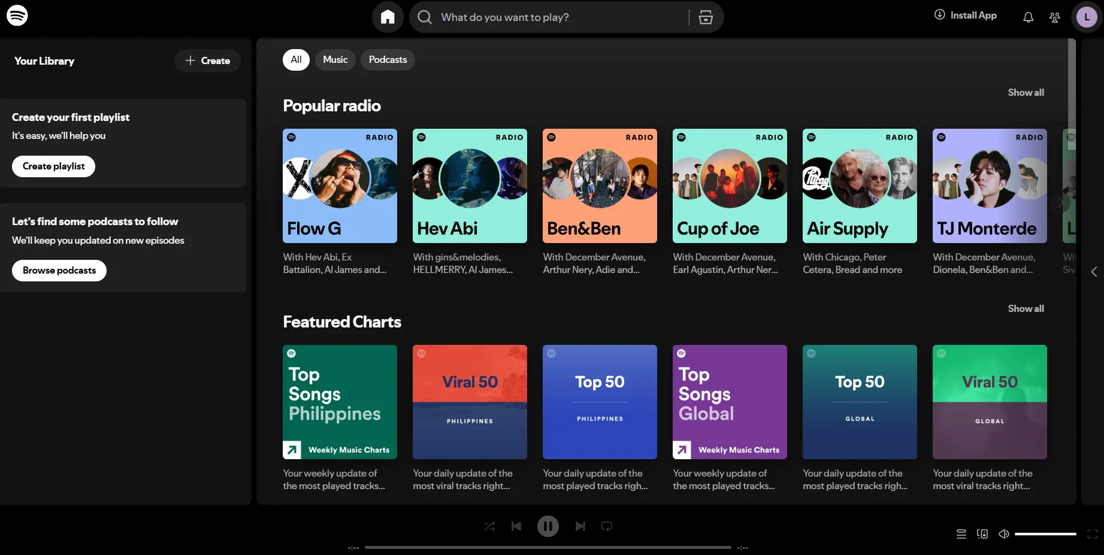Select the All filter chip

(x=296, y=60)
